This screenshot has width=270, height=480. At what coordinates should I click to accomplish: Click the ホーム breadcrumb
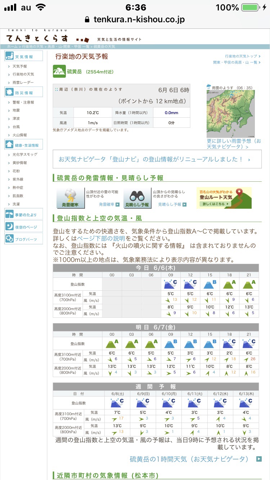[x=12, y=47]
